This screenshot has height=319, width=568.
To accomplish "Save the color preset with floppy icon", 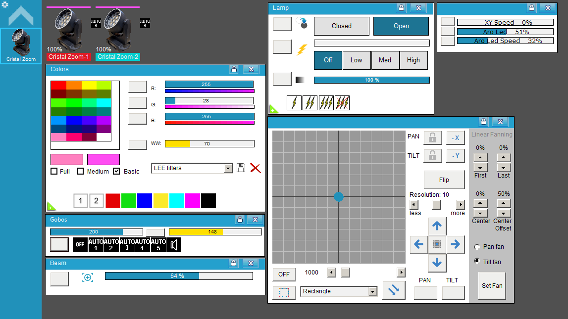I will (x=241, y=168).
